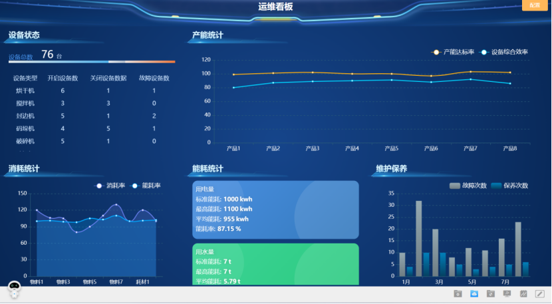
Task: Toggle the 故障次数 legend entry
Action: 468,186
